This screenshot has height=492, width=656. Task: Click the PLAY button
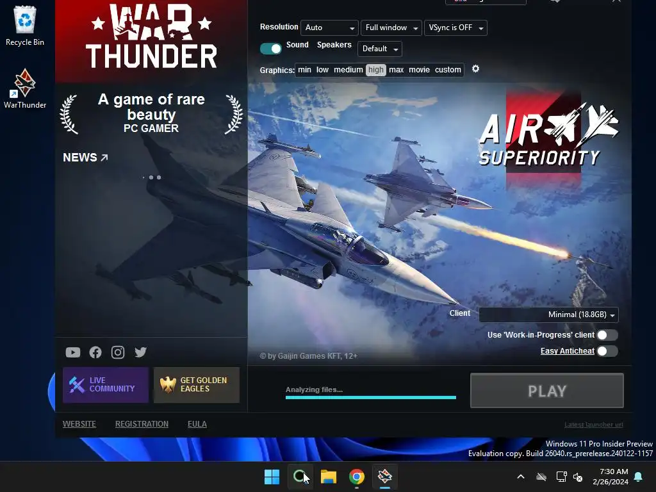click(547, 391)
